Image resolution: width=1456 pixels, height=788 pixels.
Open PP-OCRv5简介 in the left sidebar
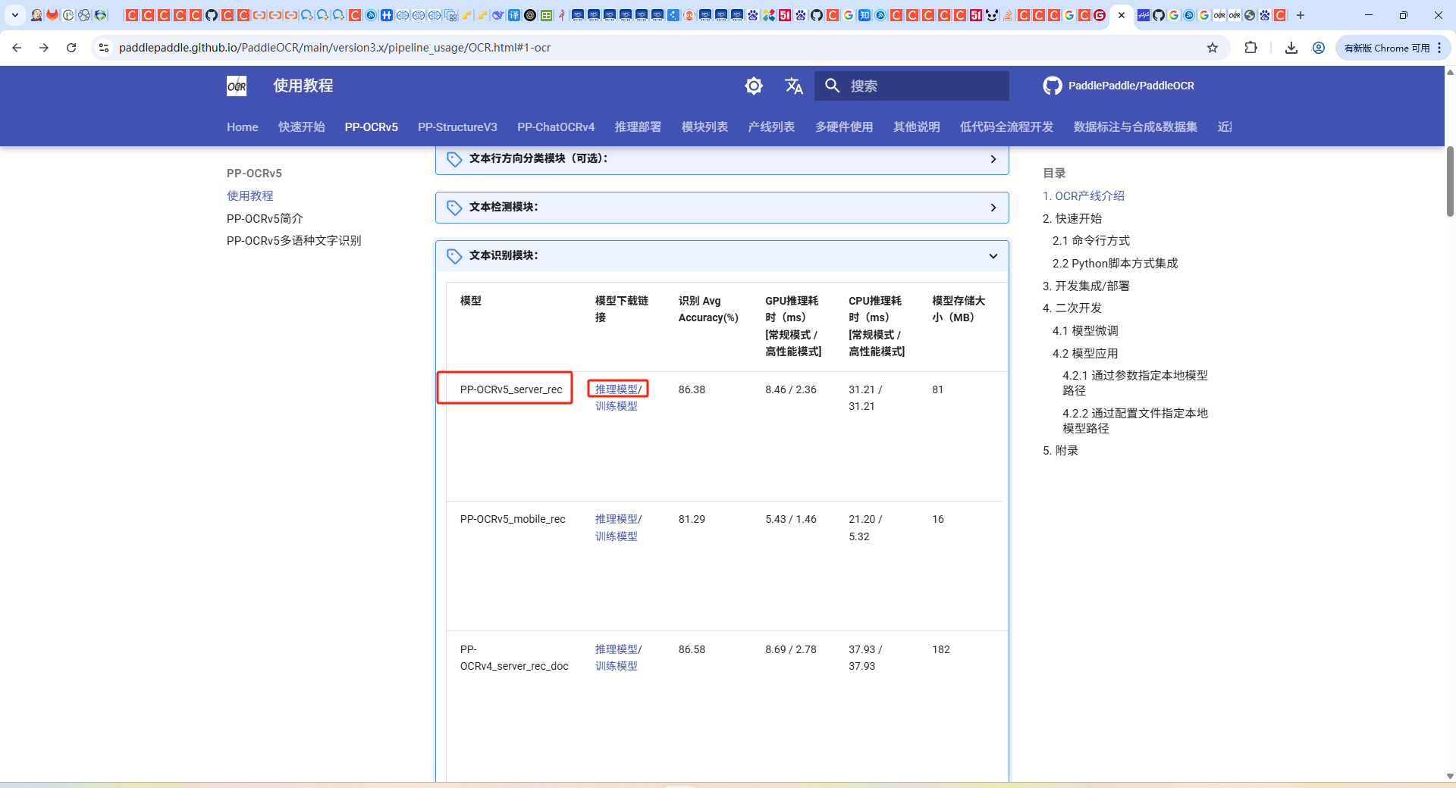265,218
